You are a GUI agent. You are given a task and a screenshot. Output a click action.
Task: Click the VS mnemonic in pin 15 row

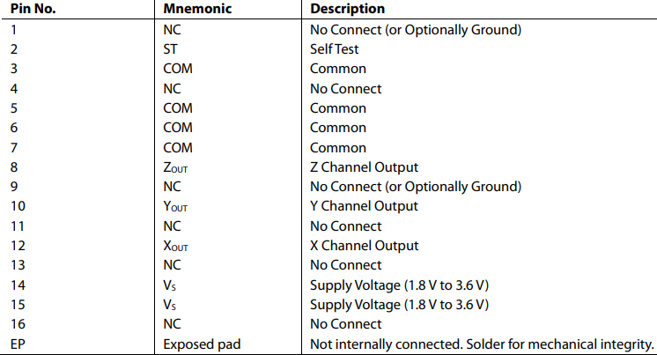coord(172,305)
